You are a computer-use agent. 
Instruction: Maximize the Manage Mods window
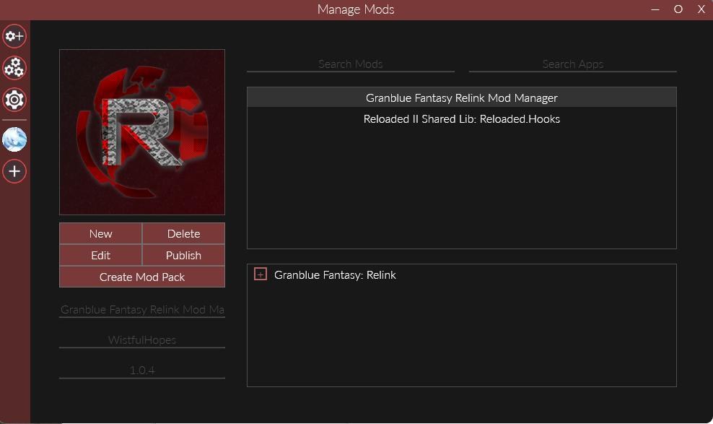click(x=678, y=9)
